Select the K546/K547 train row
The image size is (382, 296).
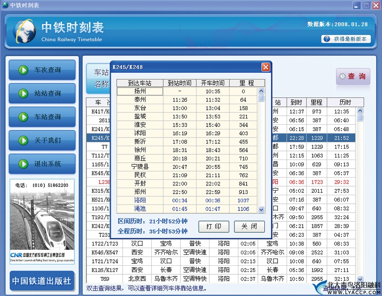221,252
